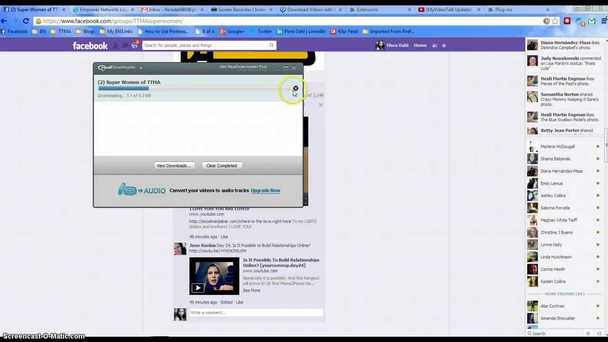This screenshot has height=342, width=608.
Task: Open chat with Sabrina Porcella
Action: click(x=564, y=208)
